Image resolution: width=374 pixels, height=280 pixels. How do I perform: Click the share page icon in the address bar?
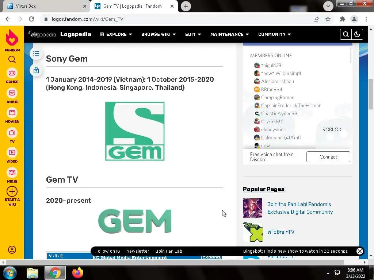[316, 19]
